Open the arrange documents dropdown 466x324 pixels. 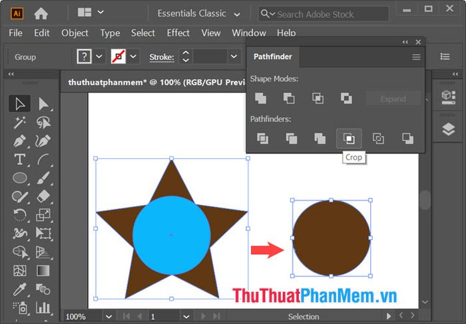[101, 12]
